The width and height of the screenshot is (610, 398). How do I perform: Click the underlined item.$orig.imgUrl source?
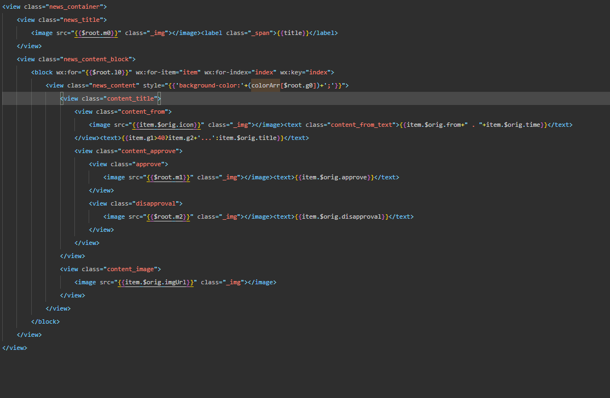coord(157,282)
